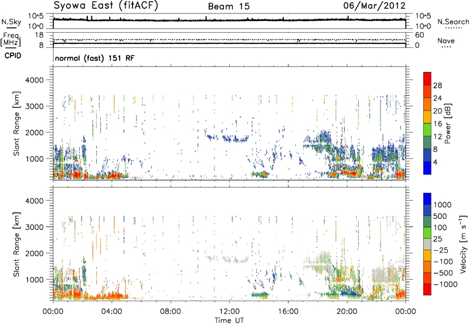Image resolution: width=469 pixels, height=324 pixels.
Task: Select 'Slant Range [km]' label of Power panel
Action: (16, 123)
